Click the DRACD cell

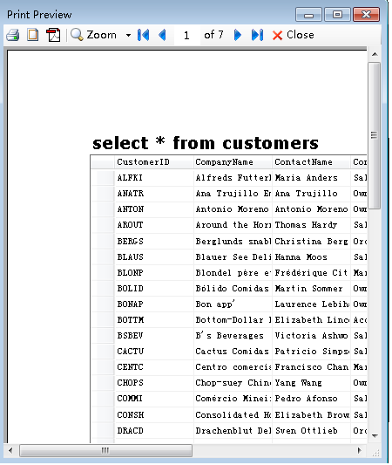point(154,431)
